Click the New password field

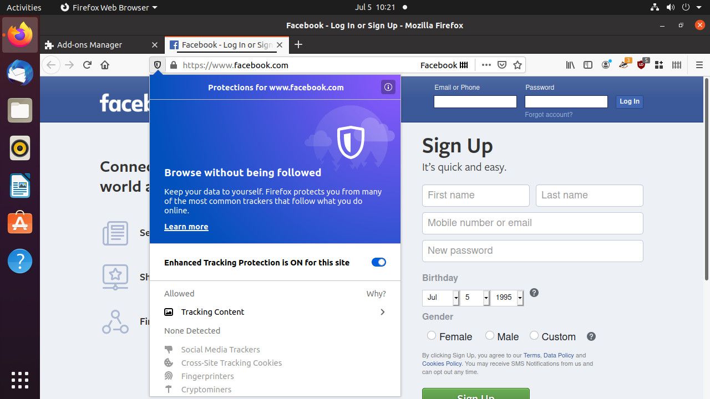pos(532,250)
